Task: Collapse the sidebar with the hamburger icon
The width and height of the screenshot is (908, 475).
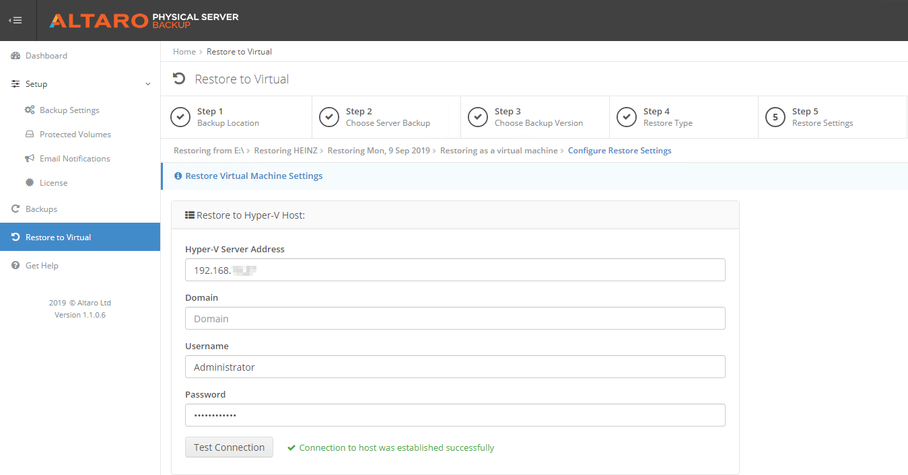Action: pyautogui.click(x=15, y=20)
